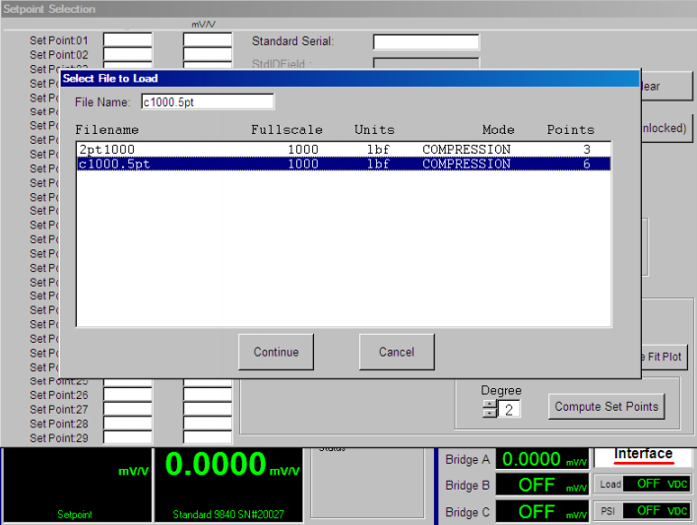Toggle the Load VDC button

(643, 484)
